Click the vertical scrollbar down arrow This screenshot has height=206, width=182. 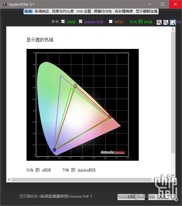point(173,175)
